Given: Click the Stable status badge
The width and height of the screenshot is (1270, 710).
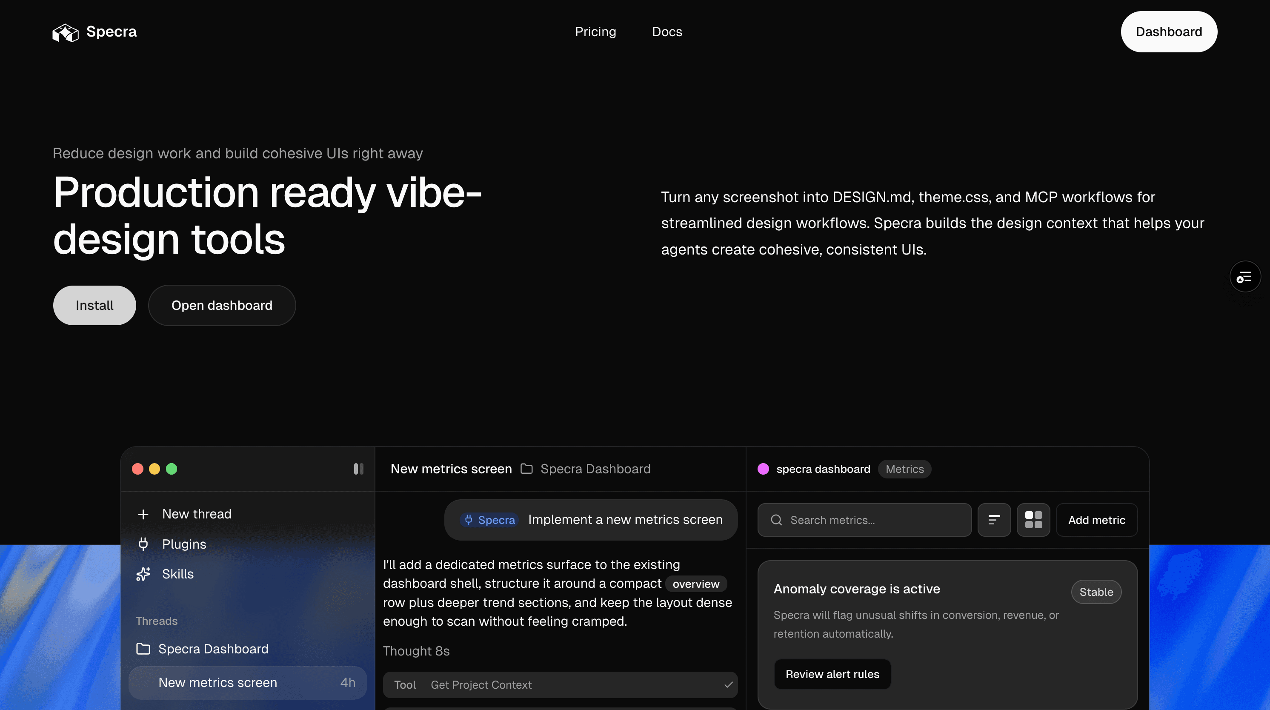Looking at the screenshot, I should coord(1096,592).
